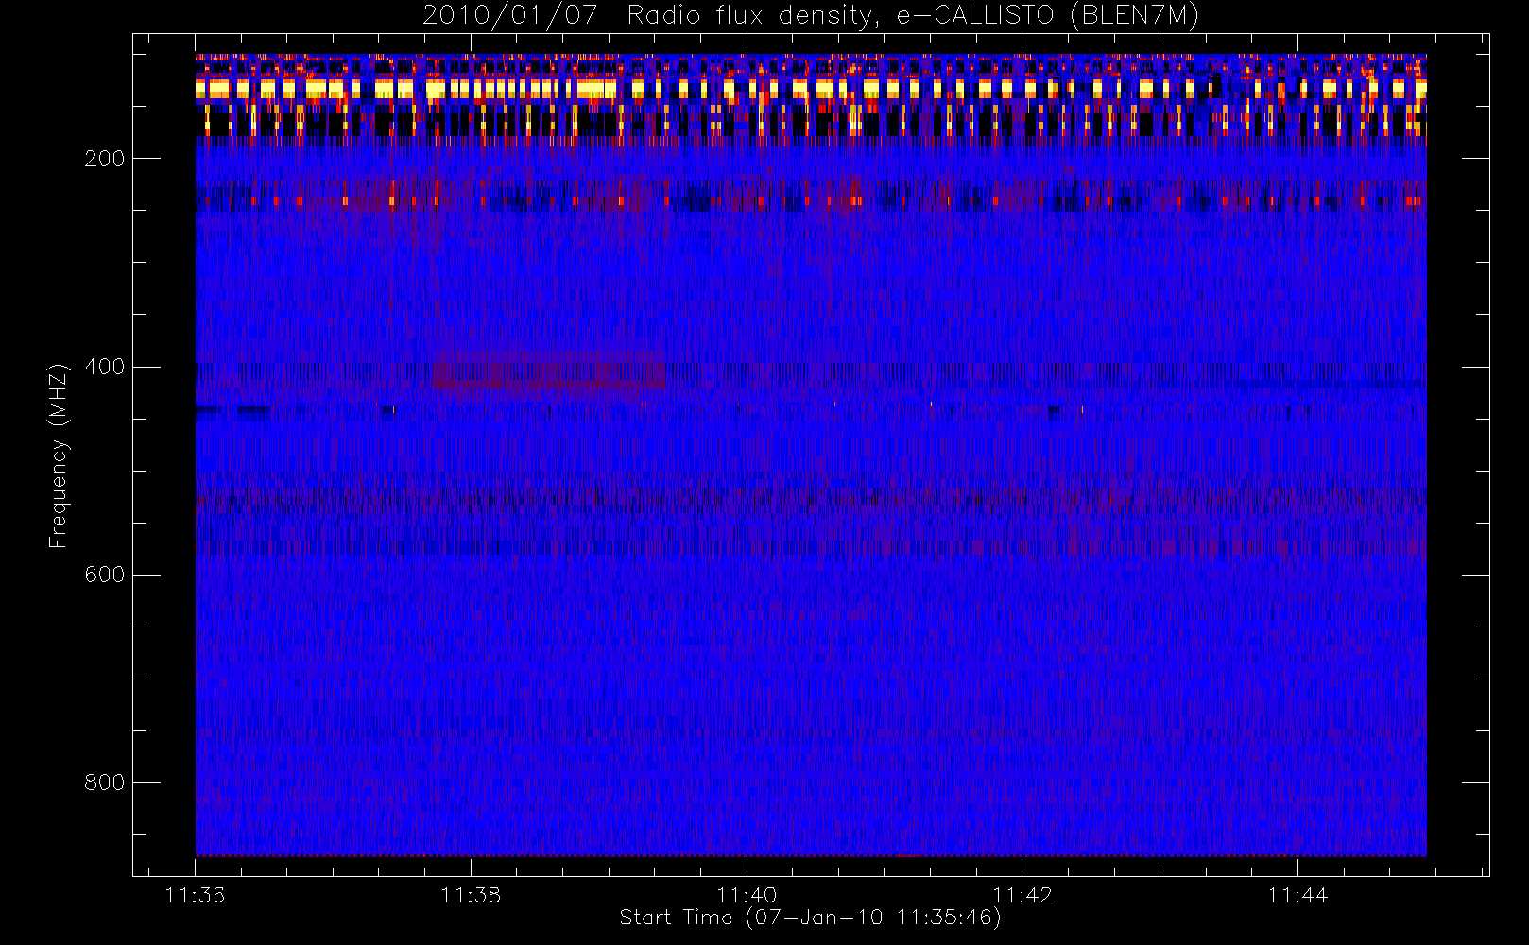Click the 11:38 time tick label
This screenshot has height=945, width=1529.
(471, 895)
